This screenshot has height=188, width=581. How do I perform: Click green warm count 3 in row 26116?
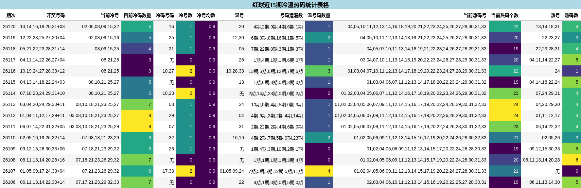pyautogui.click(x=319, y=71)
